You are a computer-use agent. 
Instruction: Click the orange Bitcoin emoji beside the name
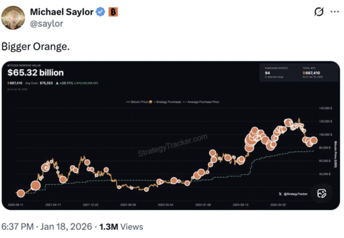pos(113,12)
